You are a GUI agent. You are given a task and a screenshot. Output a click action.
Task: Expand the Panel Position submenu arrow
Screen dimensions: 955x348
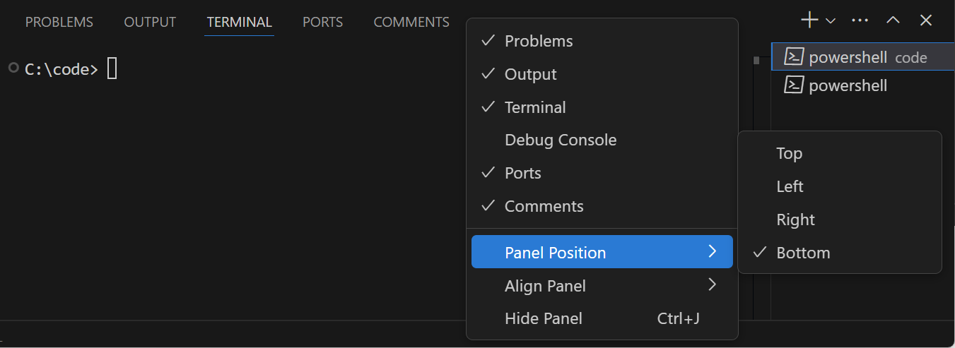[x=713, y=252]
